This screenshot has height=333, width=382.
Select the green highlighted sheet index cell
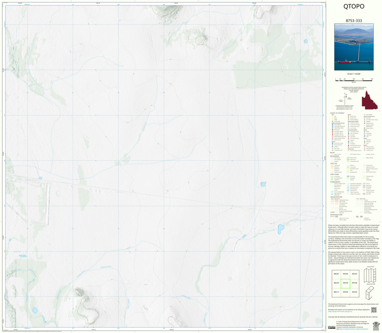tap(345, 283)
